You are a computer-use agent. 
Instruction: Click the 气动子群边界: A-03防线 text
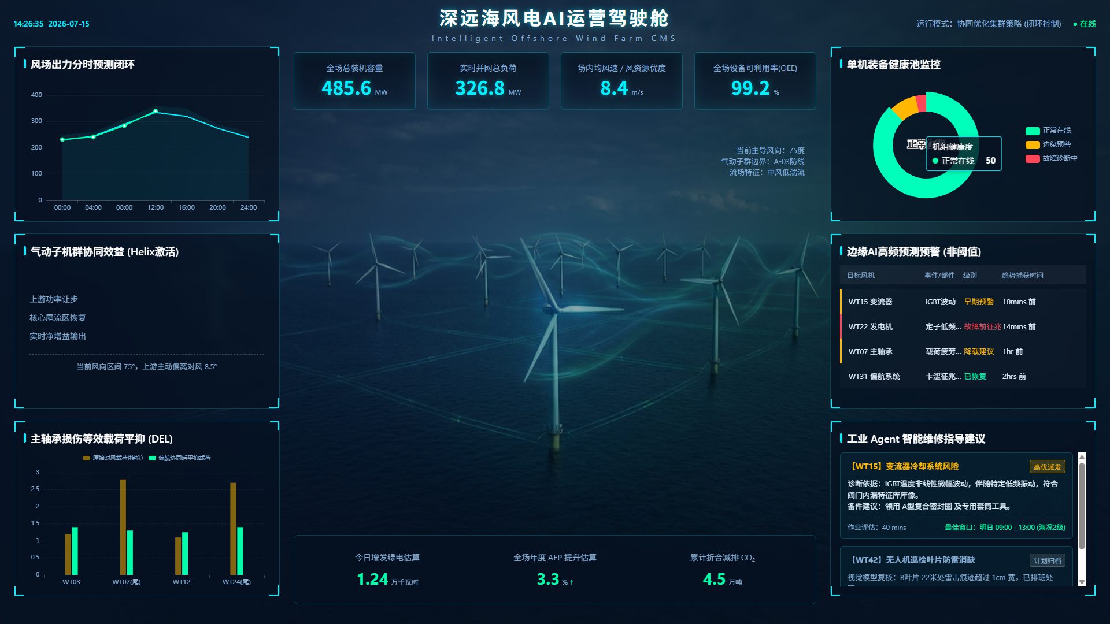click(x=763, y=161)
